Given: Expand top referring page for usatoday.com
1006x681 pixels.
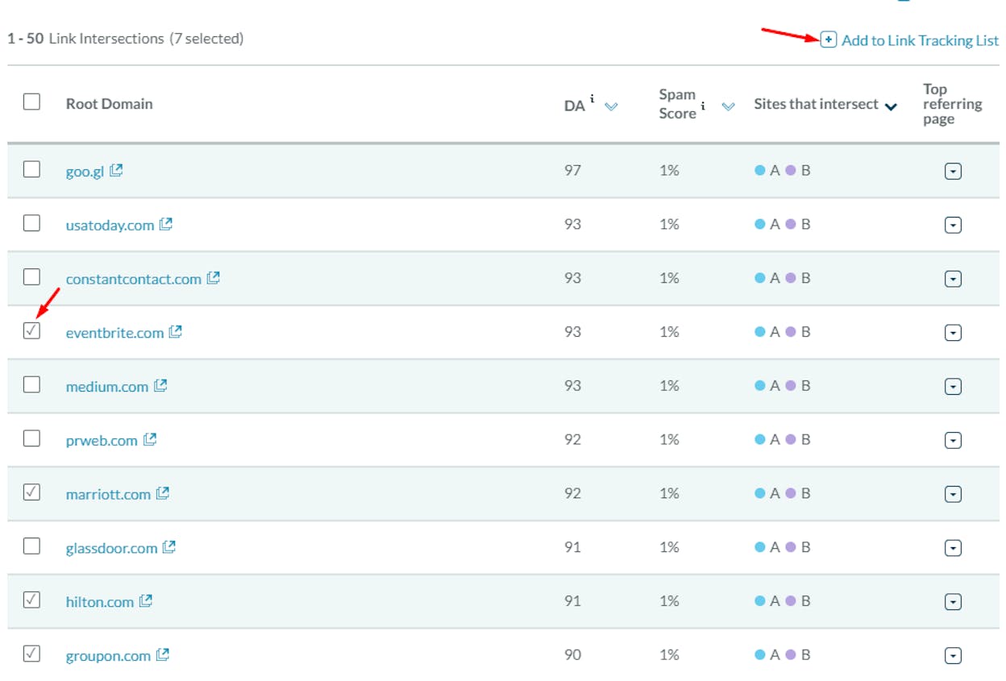Looking at the screenshot, I should [x=953, y=225].
